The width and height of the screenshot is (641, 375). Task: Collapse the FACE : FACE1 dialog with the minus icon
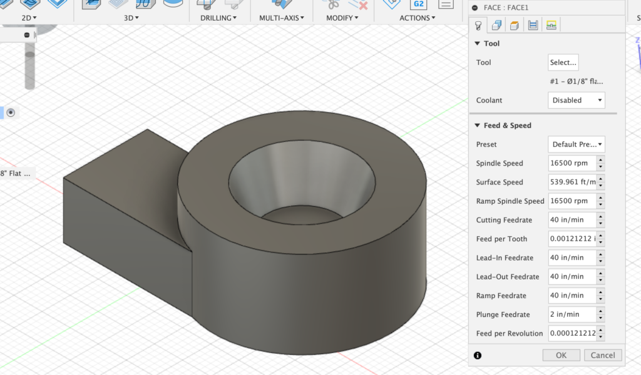point(475,7)
